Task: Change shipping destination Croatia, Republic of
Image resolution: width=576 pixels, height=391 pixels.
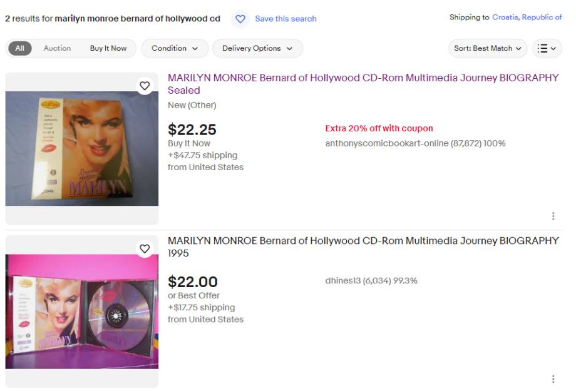Action: (527, 18)
